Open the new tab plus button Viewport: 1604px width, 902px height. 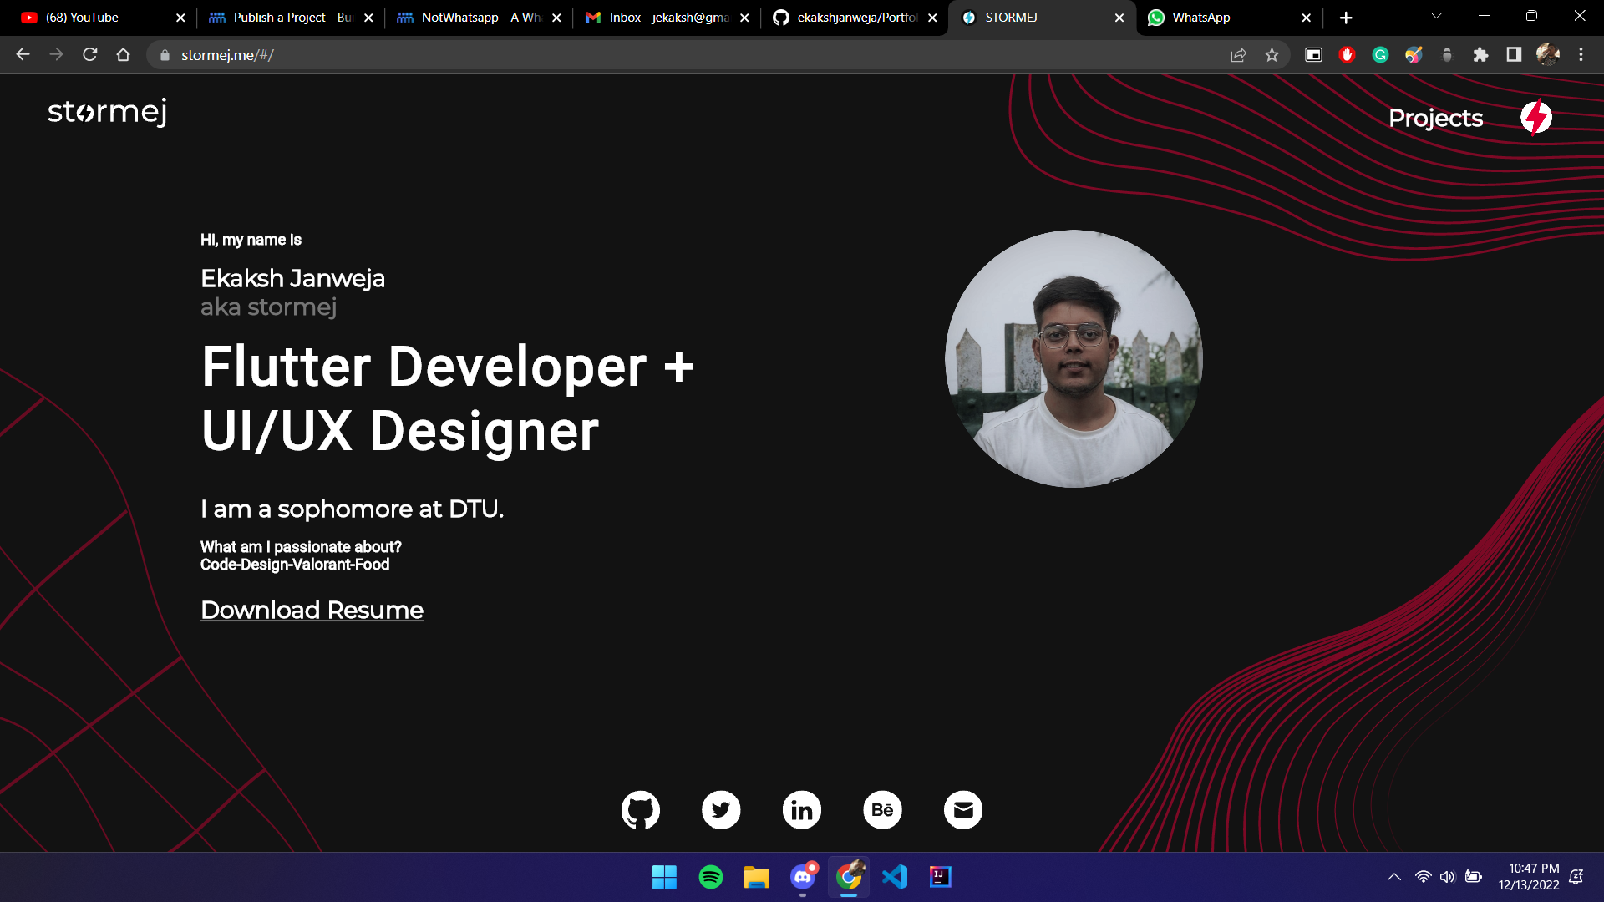click(1346, 18)
